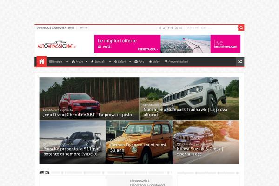Open the Video menu item
Viewport: 279px width, 186px height.
tap(154, 62)
